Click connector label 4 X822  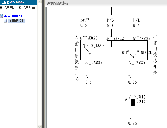pyautogui.click(x=141, y=38)
